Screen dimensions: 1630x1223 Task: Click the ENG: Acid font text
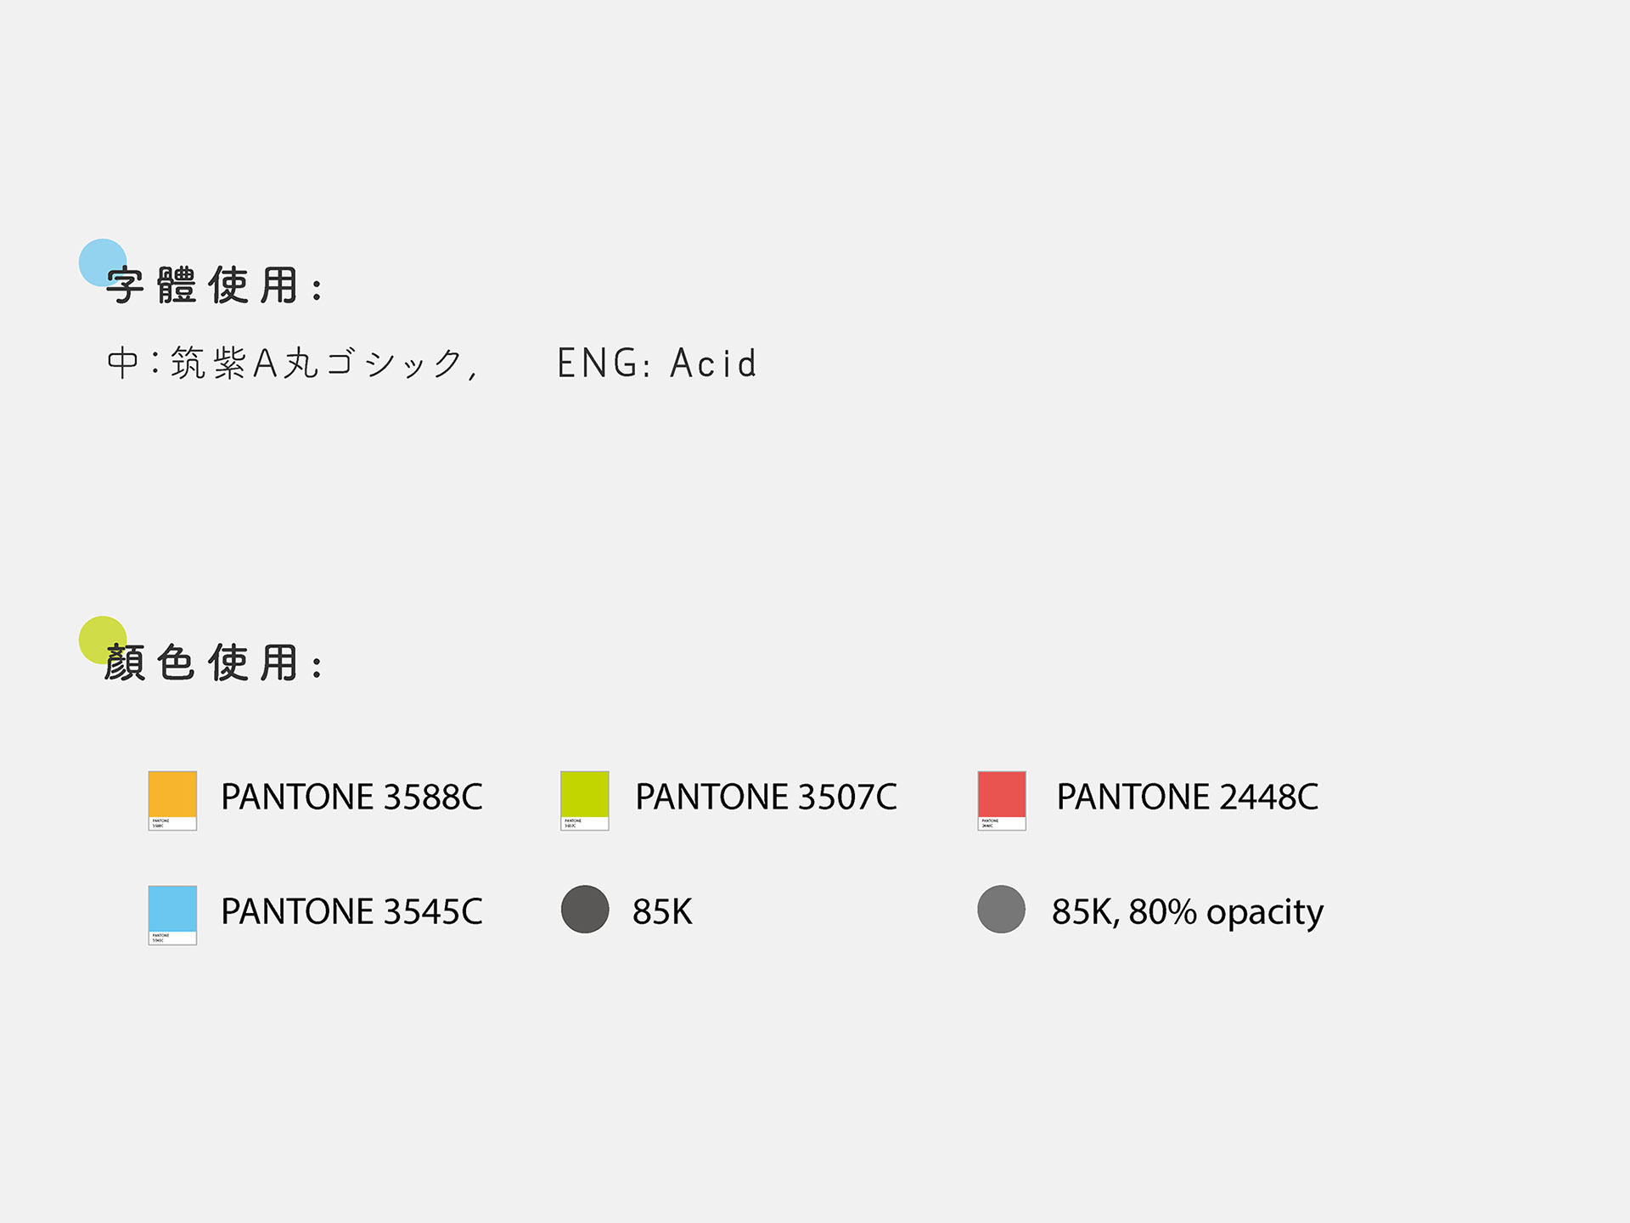click(x=656, y=364)
